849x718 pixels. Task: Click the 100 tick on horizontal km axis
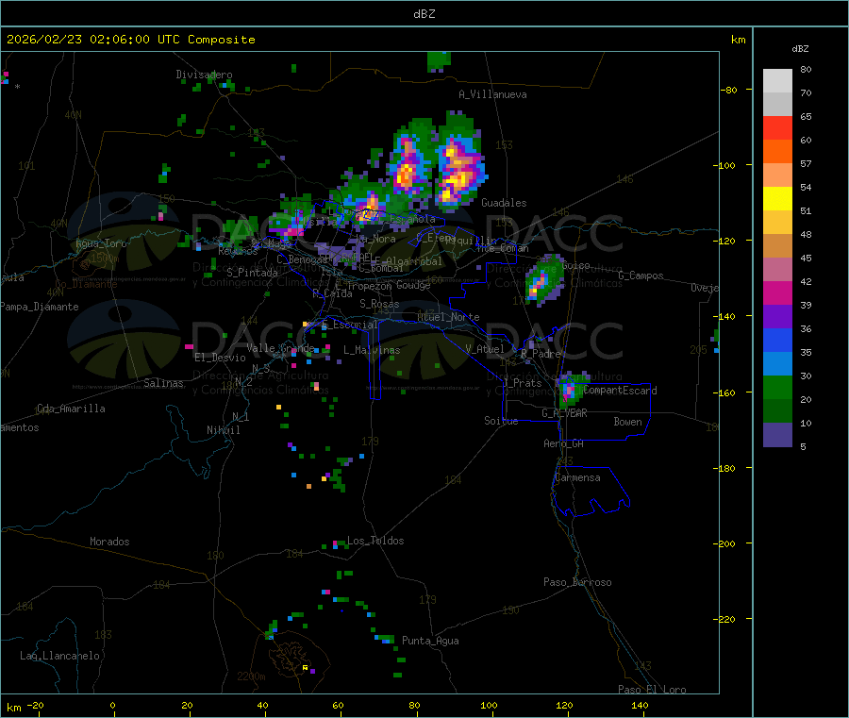489,705
